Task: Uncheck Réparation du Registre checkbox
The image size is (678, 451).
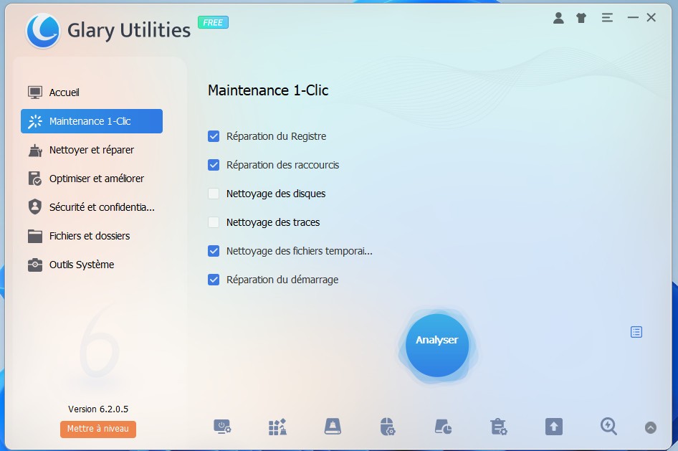Action: [214, 136]
